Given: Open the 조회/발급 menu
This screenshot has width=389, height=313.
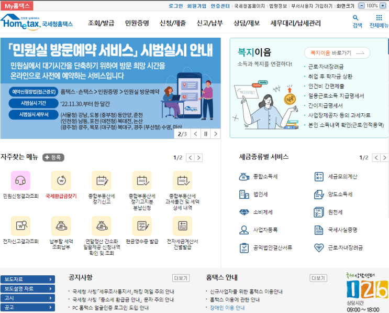Looking at the screenshot, I should coord(101,23).
